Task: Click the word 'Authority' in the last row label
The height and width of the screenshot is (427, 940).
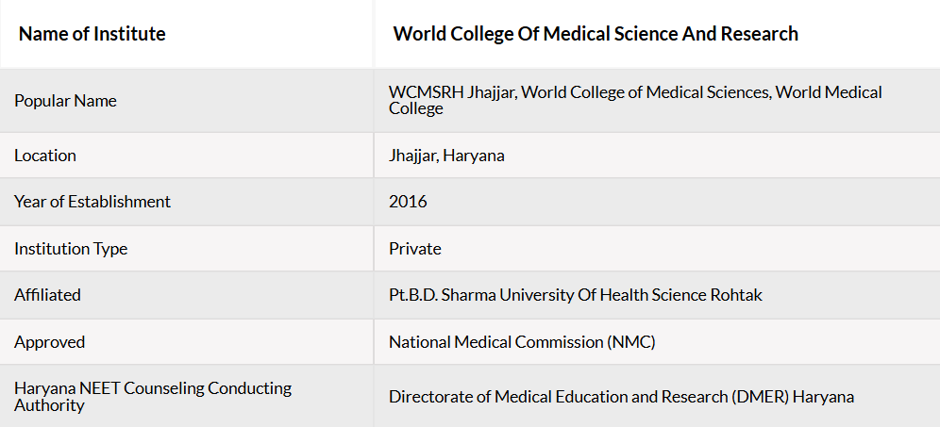Action: pyautogui.click(x=49, y=405)
